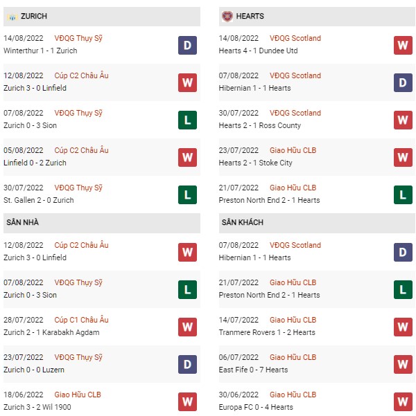Select the Sân Nhà section header
The width and height of the screenshot is (416, 416).
[x=102, y=223]
